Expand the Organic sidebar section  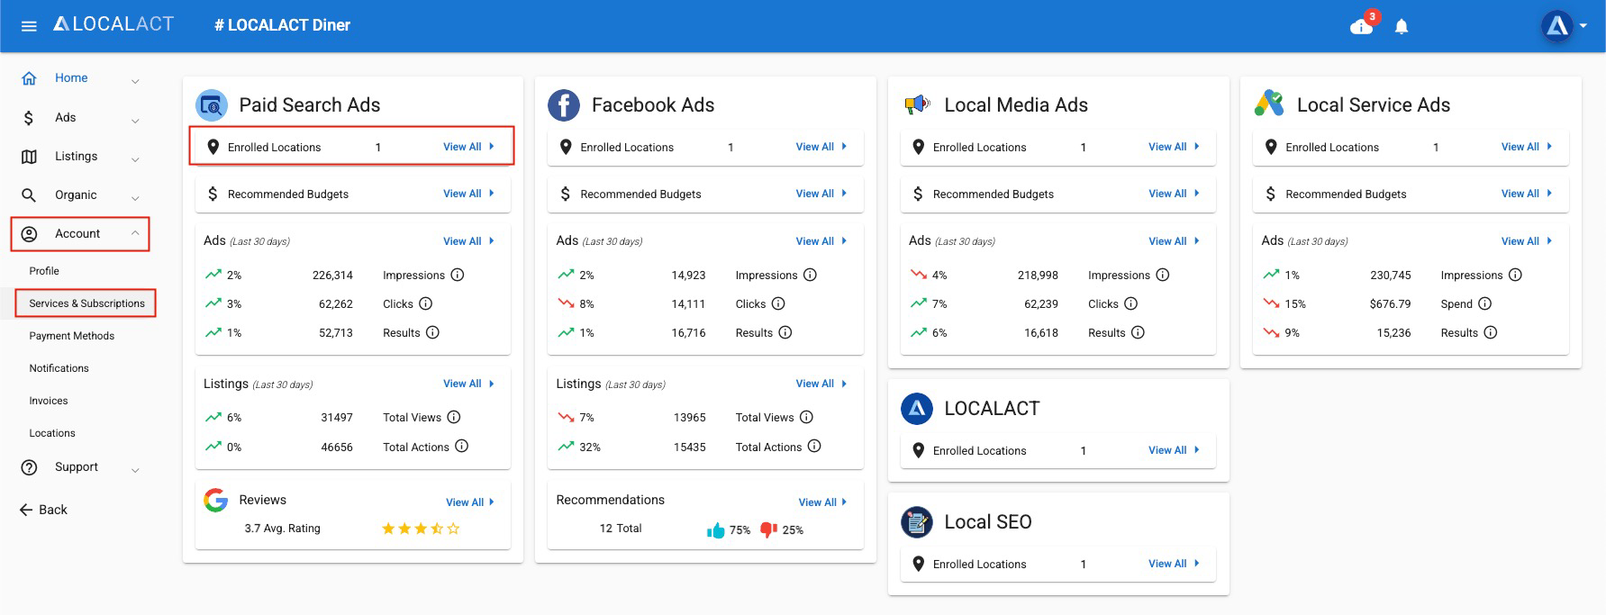(x=135, y=197)
